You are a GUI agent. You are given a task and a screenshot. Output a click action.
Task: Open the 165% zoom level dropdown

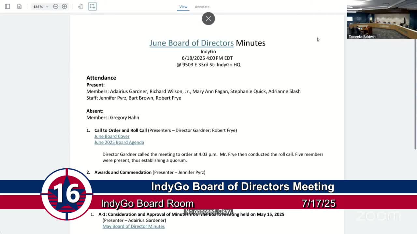pos(41,6)
